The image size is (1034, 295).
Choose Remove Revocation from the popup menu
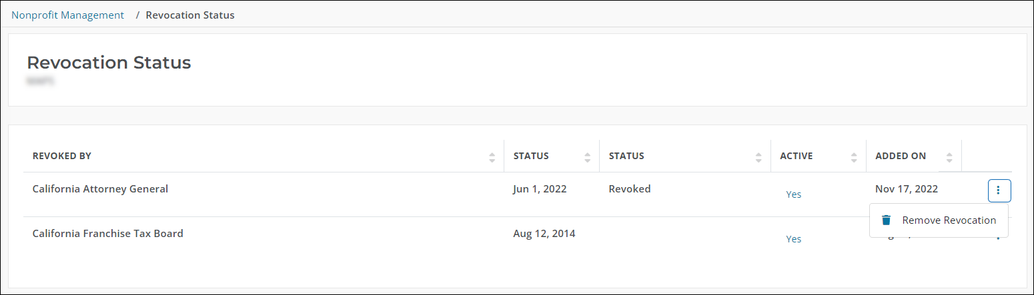tap(949, 220)
